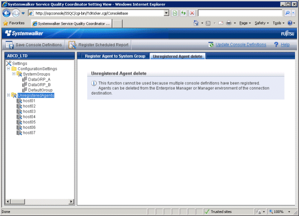The image size is (299, 216).
Task: Select DefaultGroup system group
Action: pyautogui.click(x=40, y=90)
